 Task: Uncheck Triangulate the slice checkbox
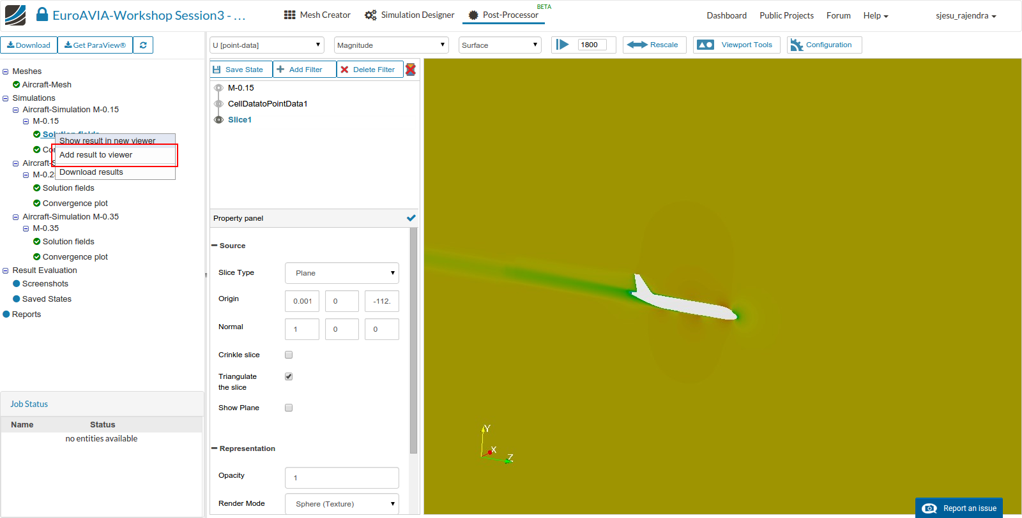pyautogui.click(x=289, y=376)
